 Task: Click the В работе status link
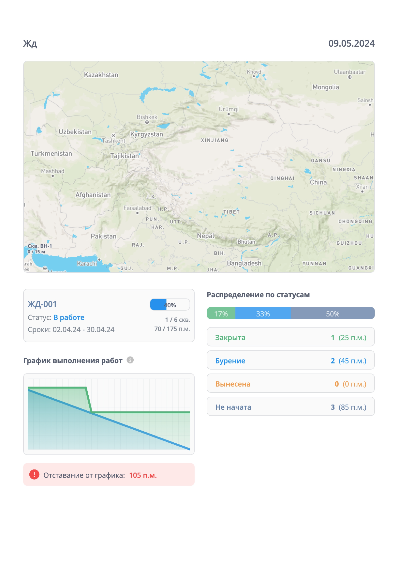pos(69,317)
